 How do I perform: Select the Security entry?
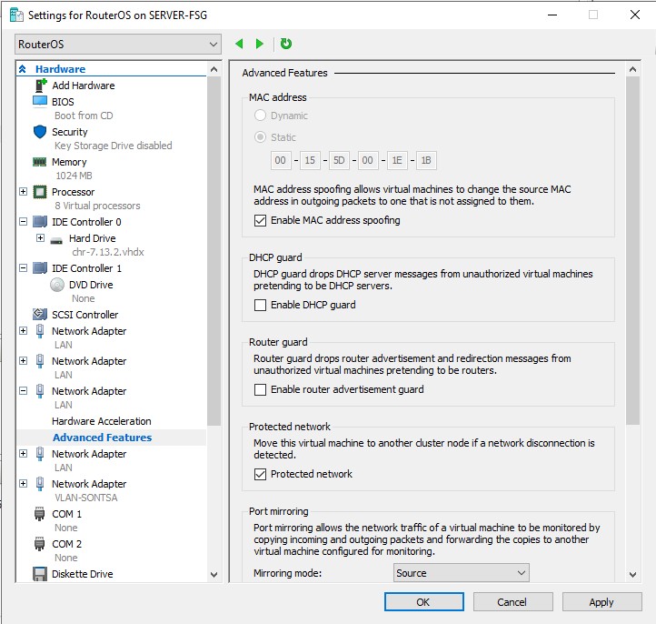(69, 132)
